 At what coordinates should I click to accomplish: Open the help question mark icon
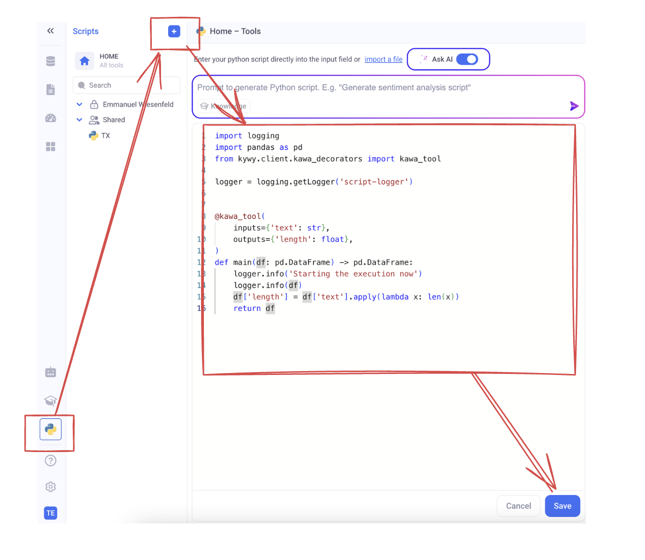pyautogui.click(x=51, y=461)
